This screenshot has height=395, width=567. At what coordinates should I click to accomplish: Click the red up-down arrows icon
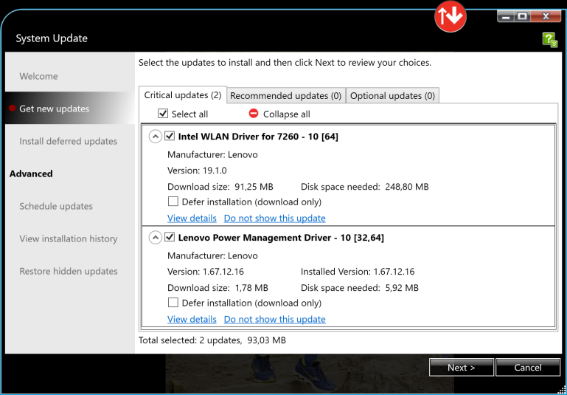[x=451, y=17]
